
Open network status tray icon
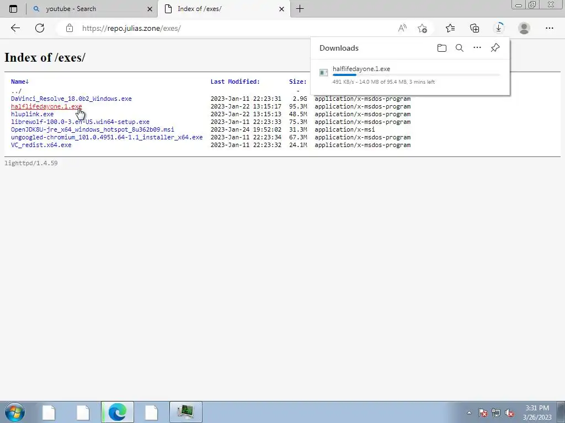point(496,413)
